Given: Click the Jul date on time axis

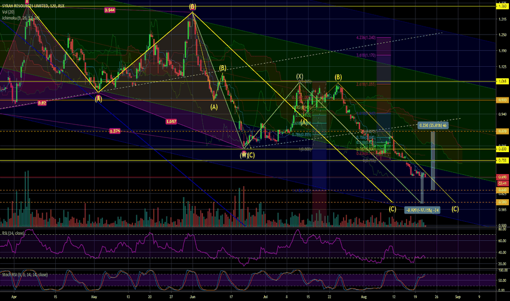Looking at the screenshot, I should pos(265,297).
